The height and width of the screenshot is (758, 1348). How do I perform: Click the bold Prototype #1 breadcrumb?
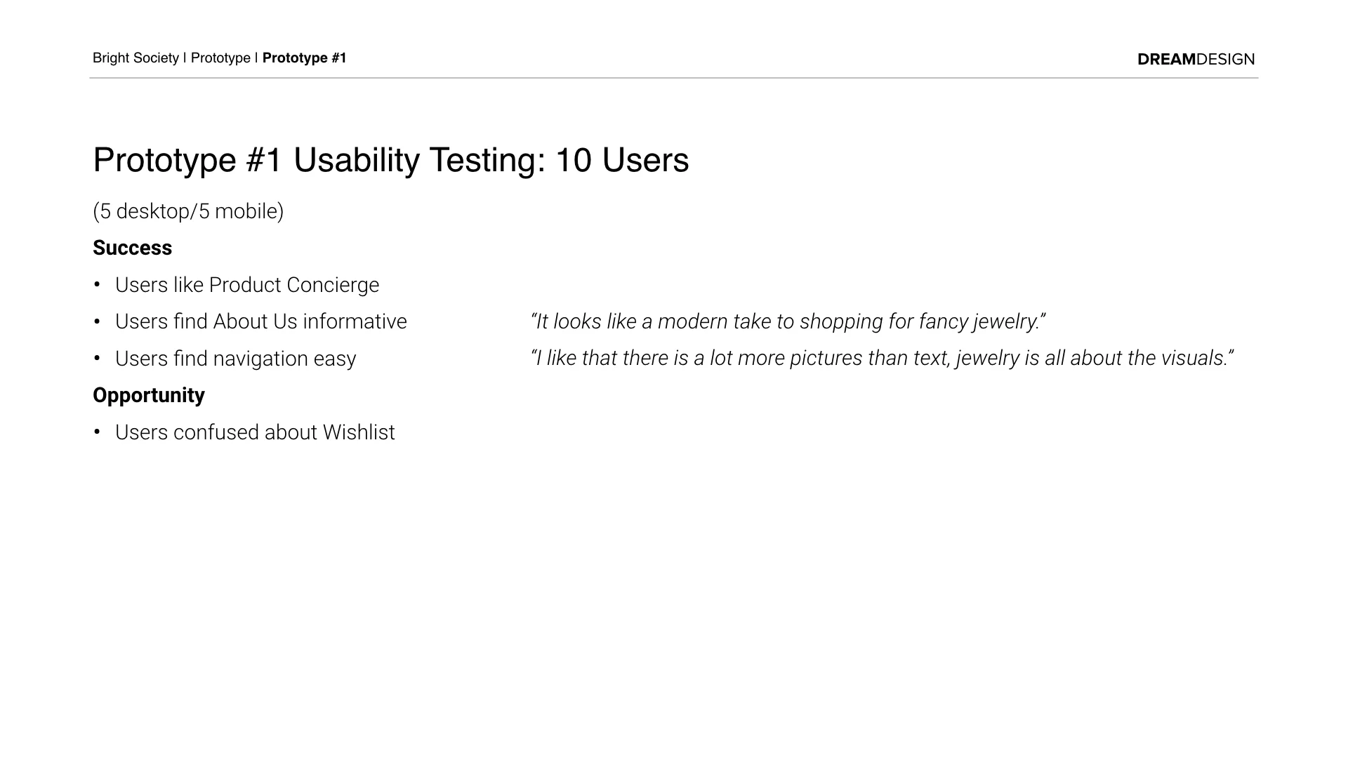(x=305, y=58)
